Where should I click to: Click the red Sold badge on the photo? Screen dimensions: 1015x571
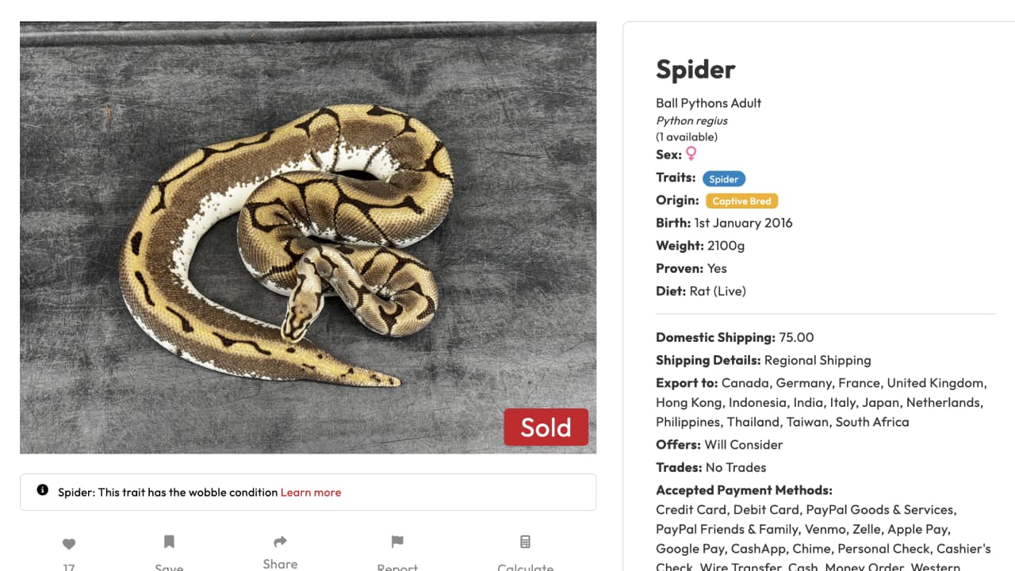click(546, 427)
